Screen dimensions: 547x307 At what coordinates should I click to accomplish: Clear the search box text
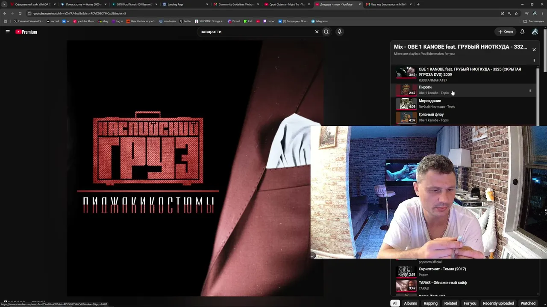(x=317, y=32)
